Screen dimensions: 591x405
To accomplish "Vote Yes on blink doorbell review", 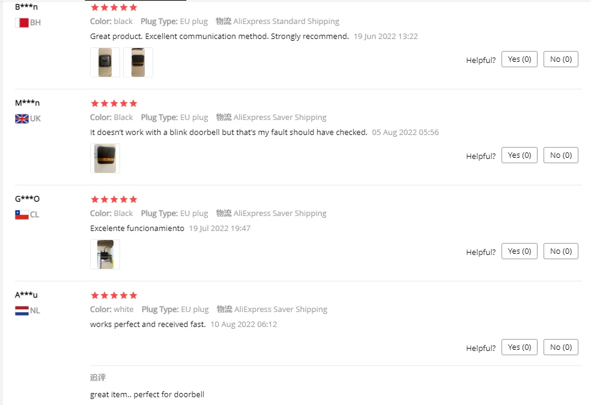I will (x=520, y=155).
